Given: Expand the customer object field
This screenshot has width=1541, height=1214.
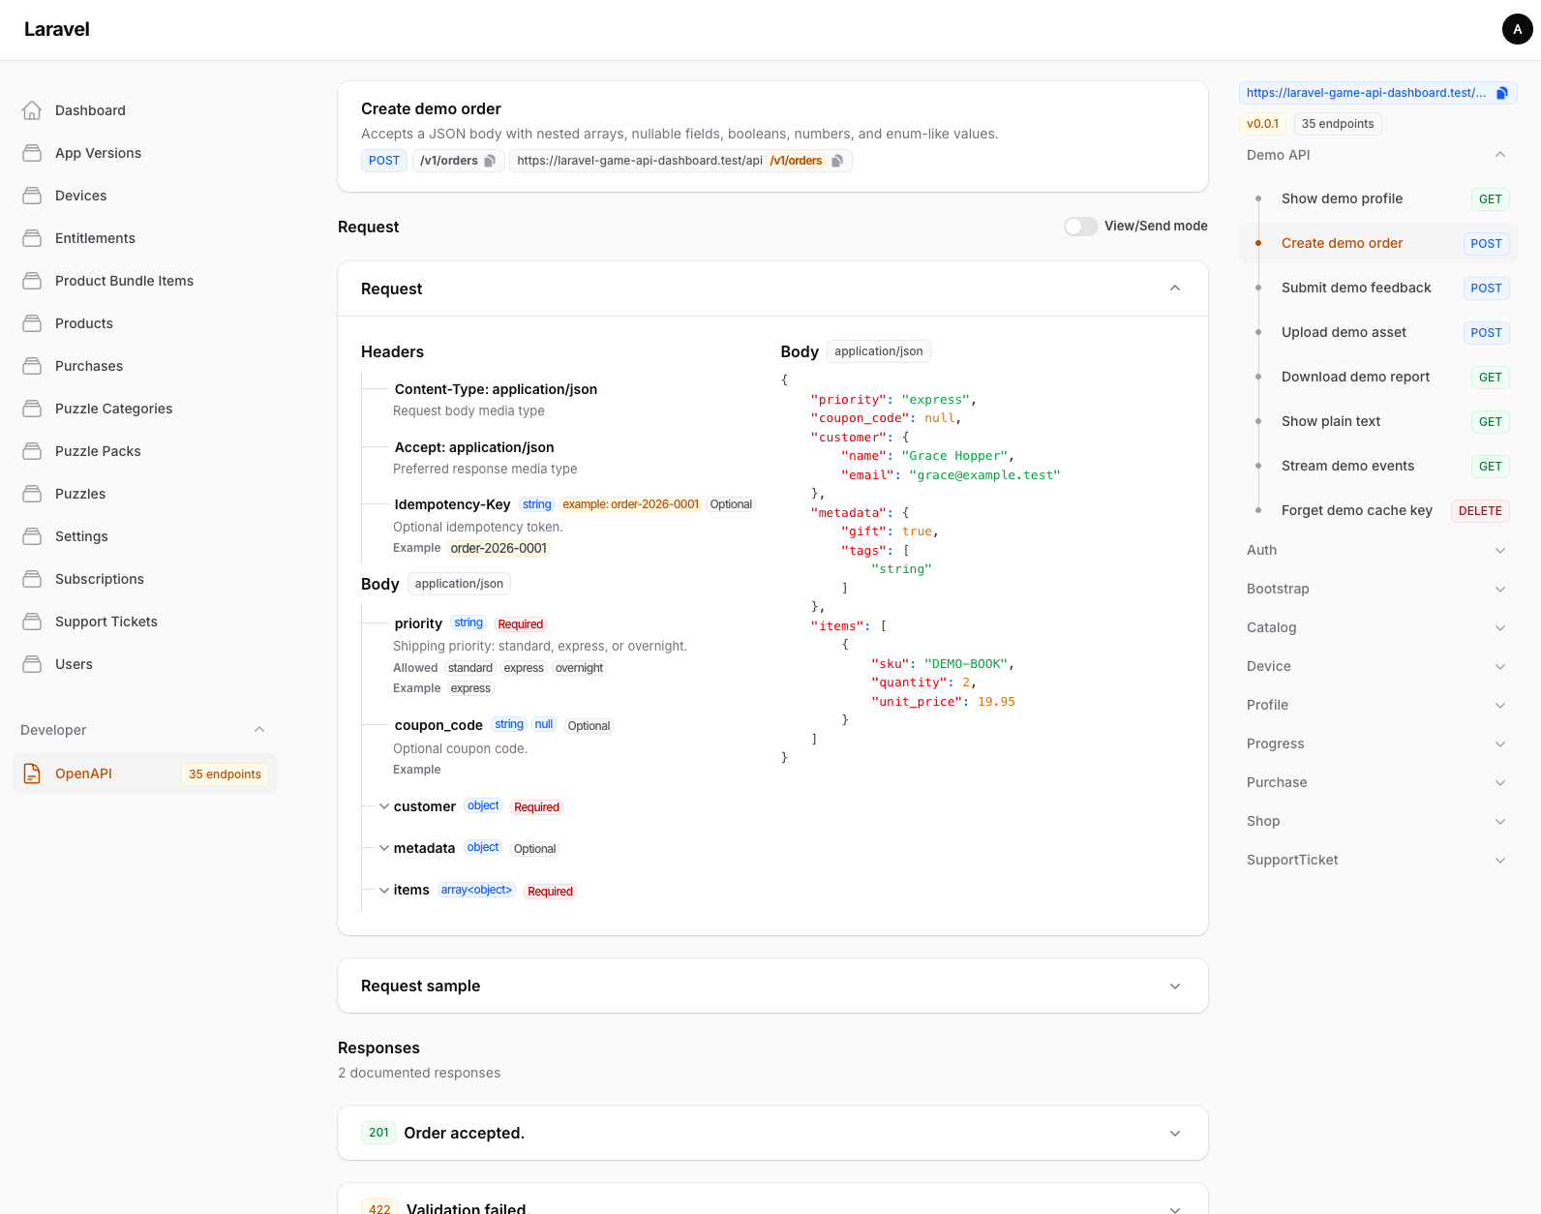Looking at the screenshot, I should point(384,806).
